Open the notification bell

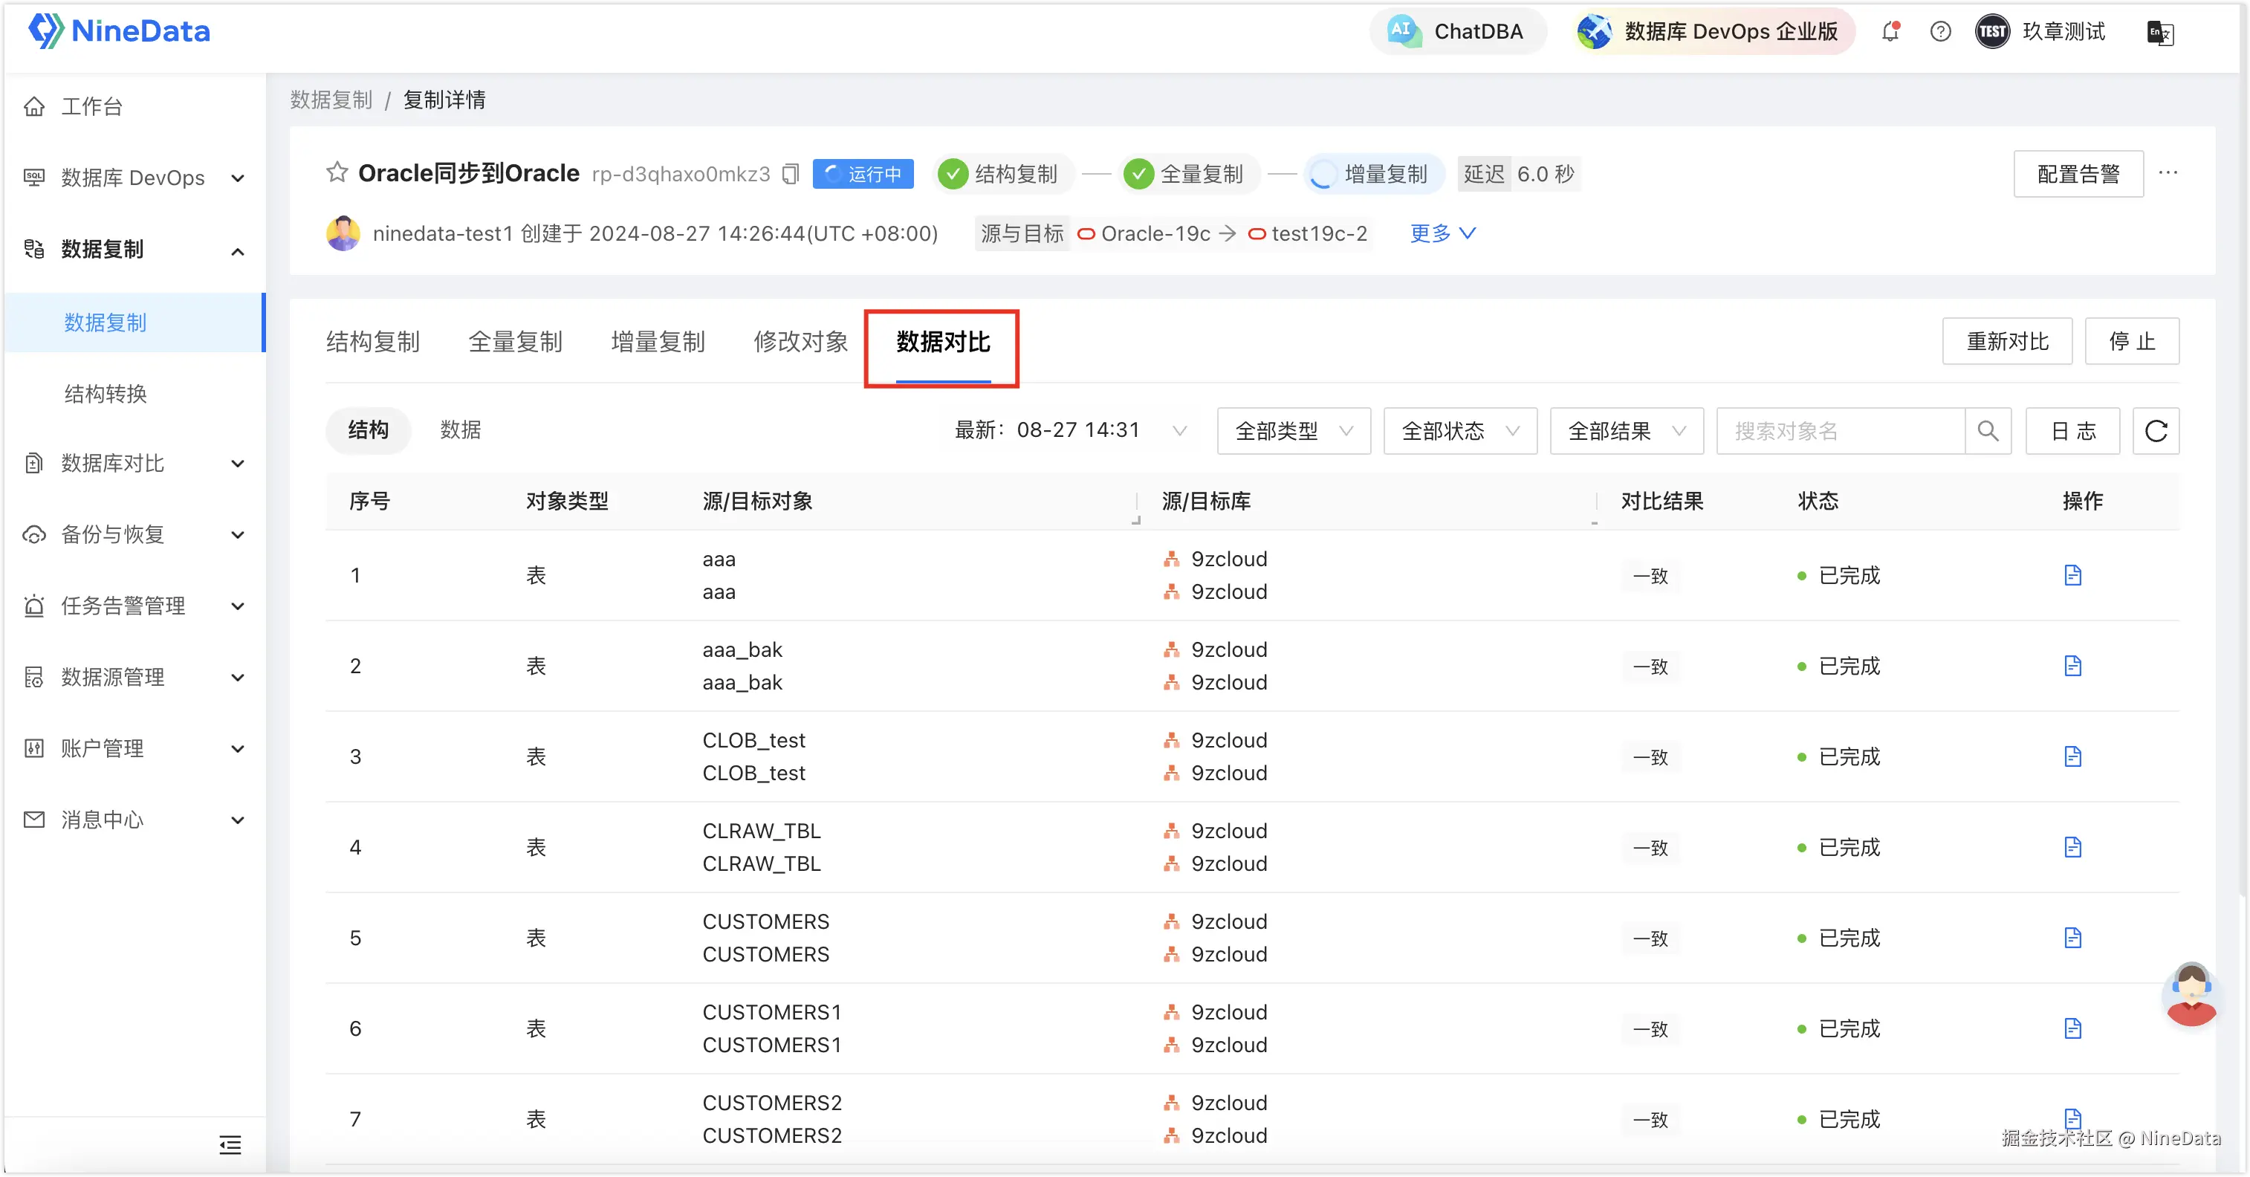[x=1890, y=31]
